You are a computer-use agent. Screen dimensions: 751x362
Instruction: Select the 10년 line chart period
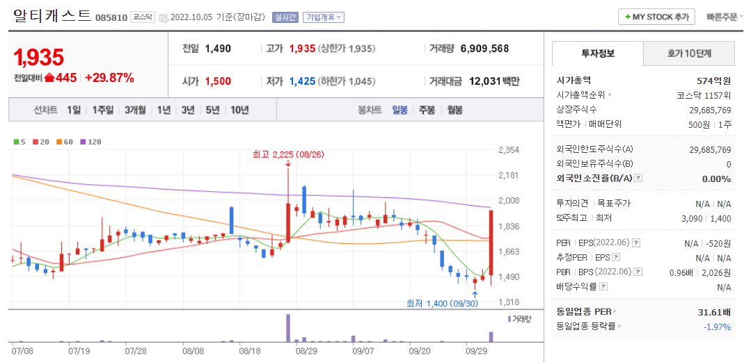coord(239,110)
